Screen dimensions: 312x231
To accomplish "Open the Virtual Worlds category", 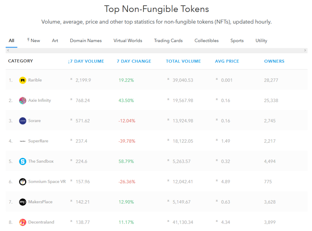I will [x=127, y=41].
